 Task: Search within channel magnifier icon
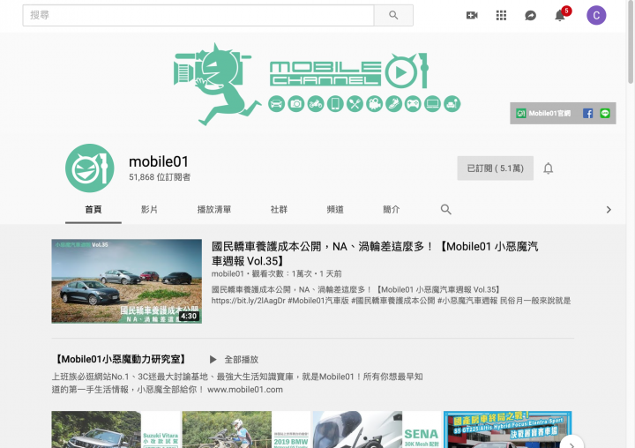tap(445, 209)
